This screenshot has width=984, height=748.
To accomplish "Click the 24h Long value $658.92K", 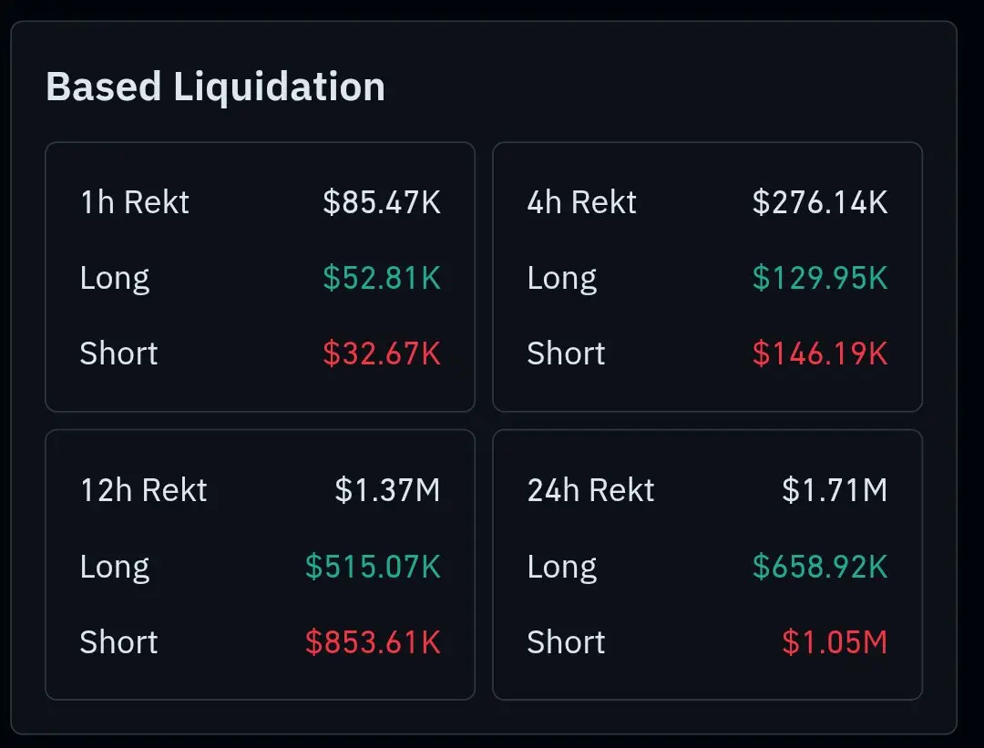I will tap(820, 567).
